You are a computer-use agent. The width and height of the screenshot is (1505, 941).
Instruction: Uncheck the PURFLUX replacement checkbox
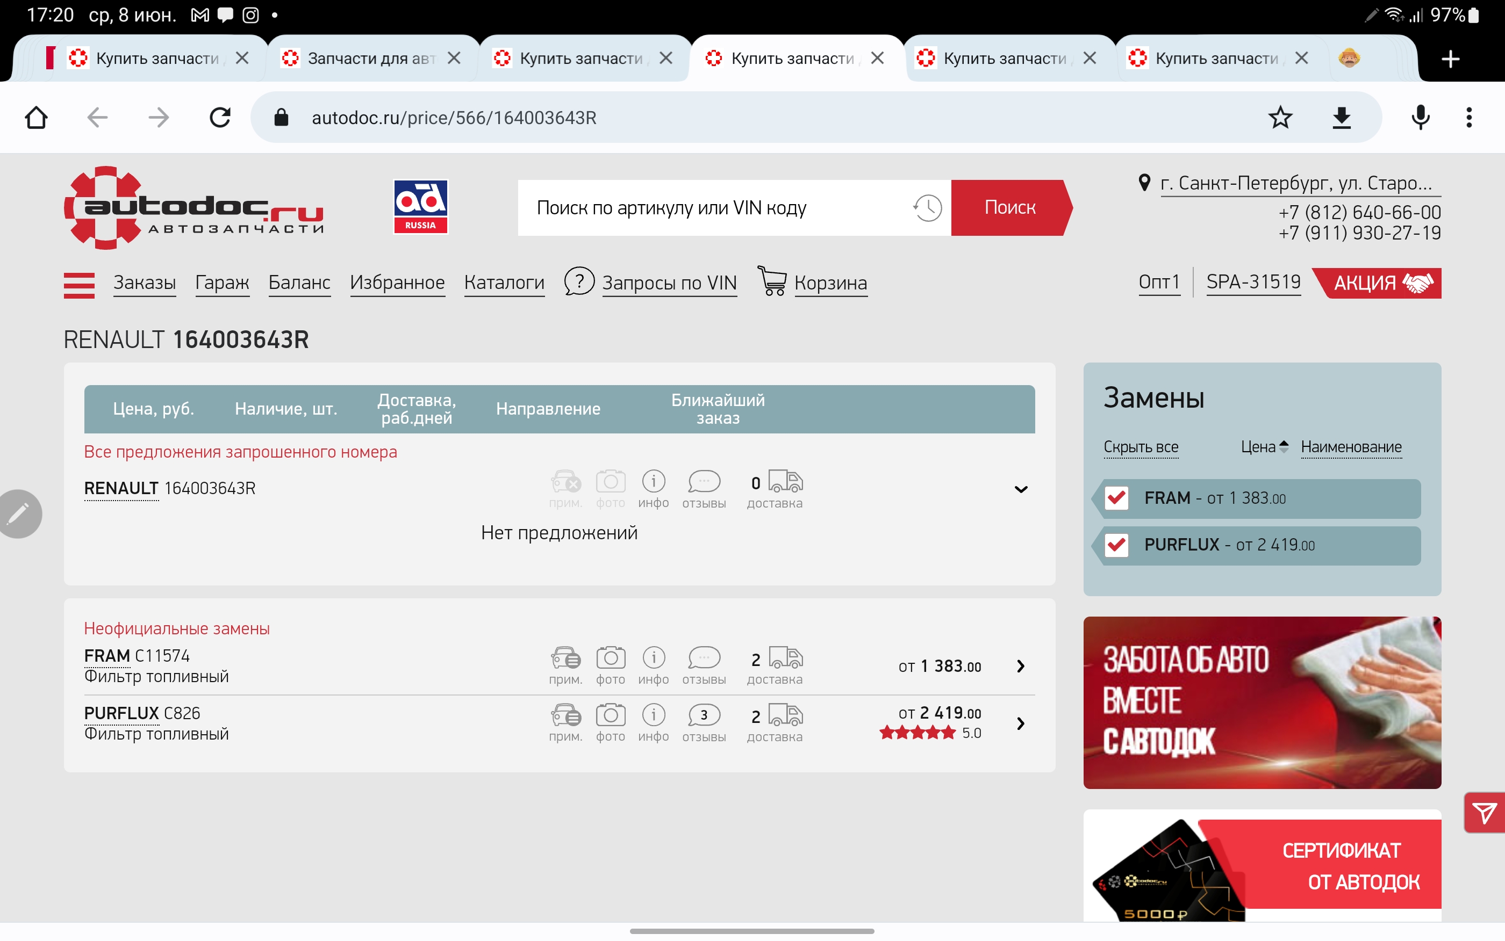[1116, 545]
